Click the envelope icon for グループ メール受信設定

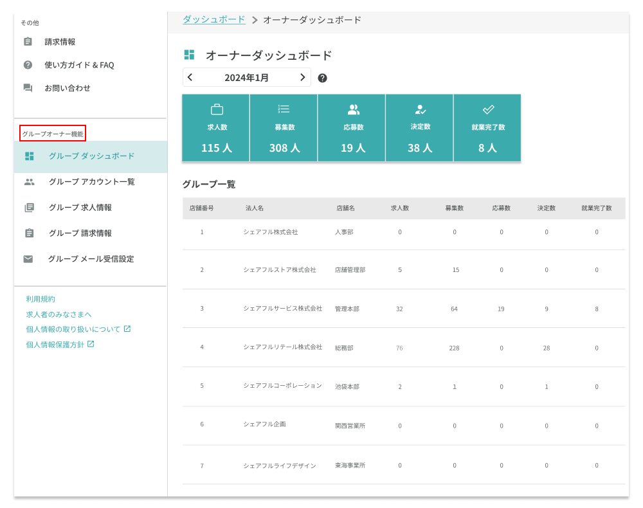[x=28, y=259]
